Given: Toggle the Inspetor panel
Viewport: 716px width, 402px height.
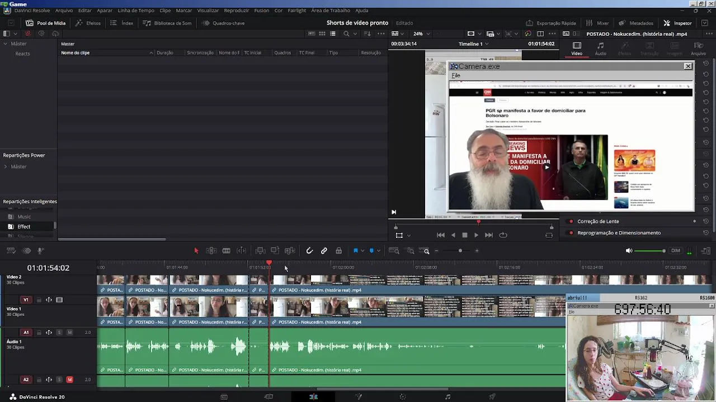Looking at the screenshot, I should point(677,23).
